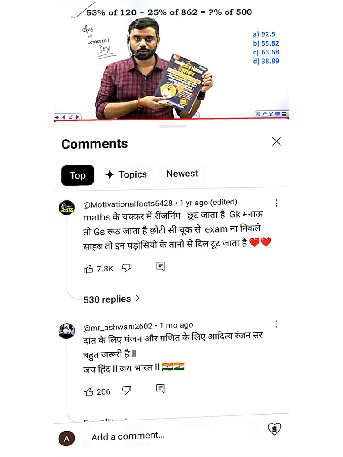Open @mr_ashwani2602 profile avatar
Screen dimensions: 343x457
(x=67, y=331)
